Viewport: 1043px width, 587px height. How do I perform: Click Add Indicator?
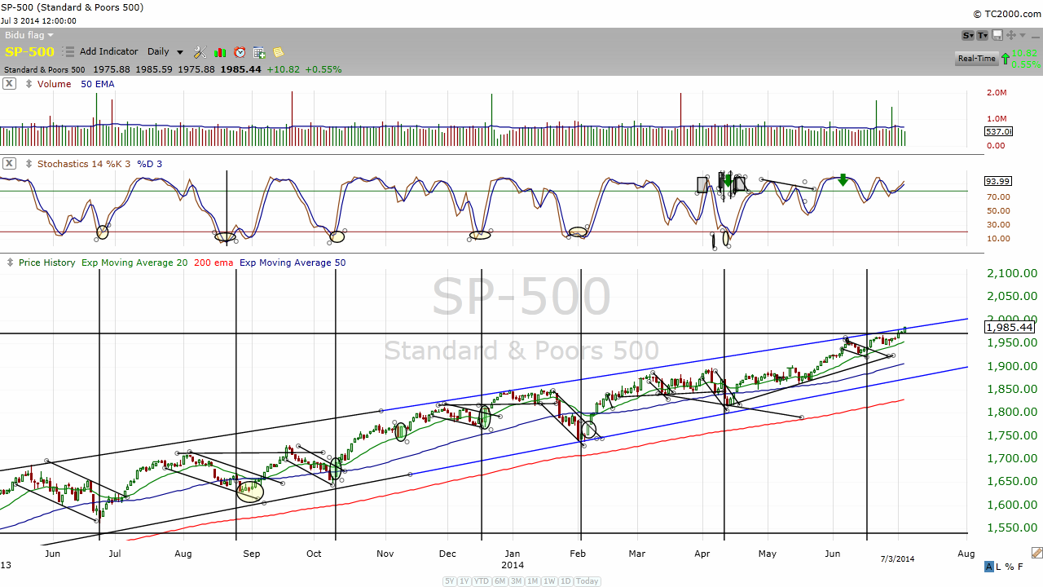108,52
